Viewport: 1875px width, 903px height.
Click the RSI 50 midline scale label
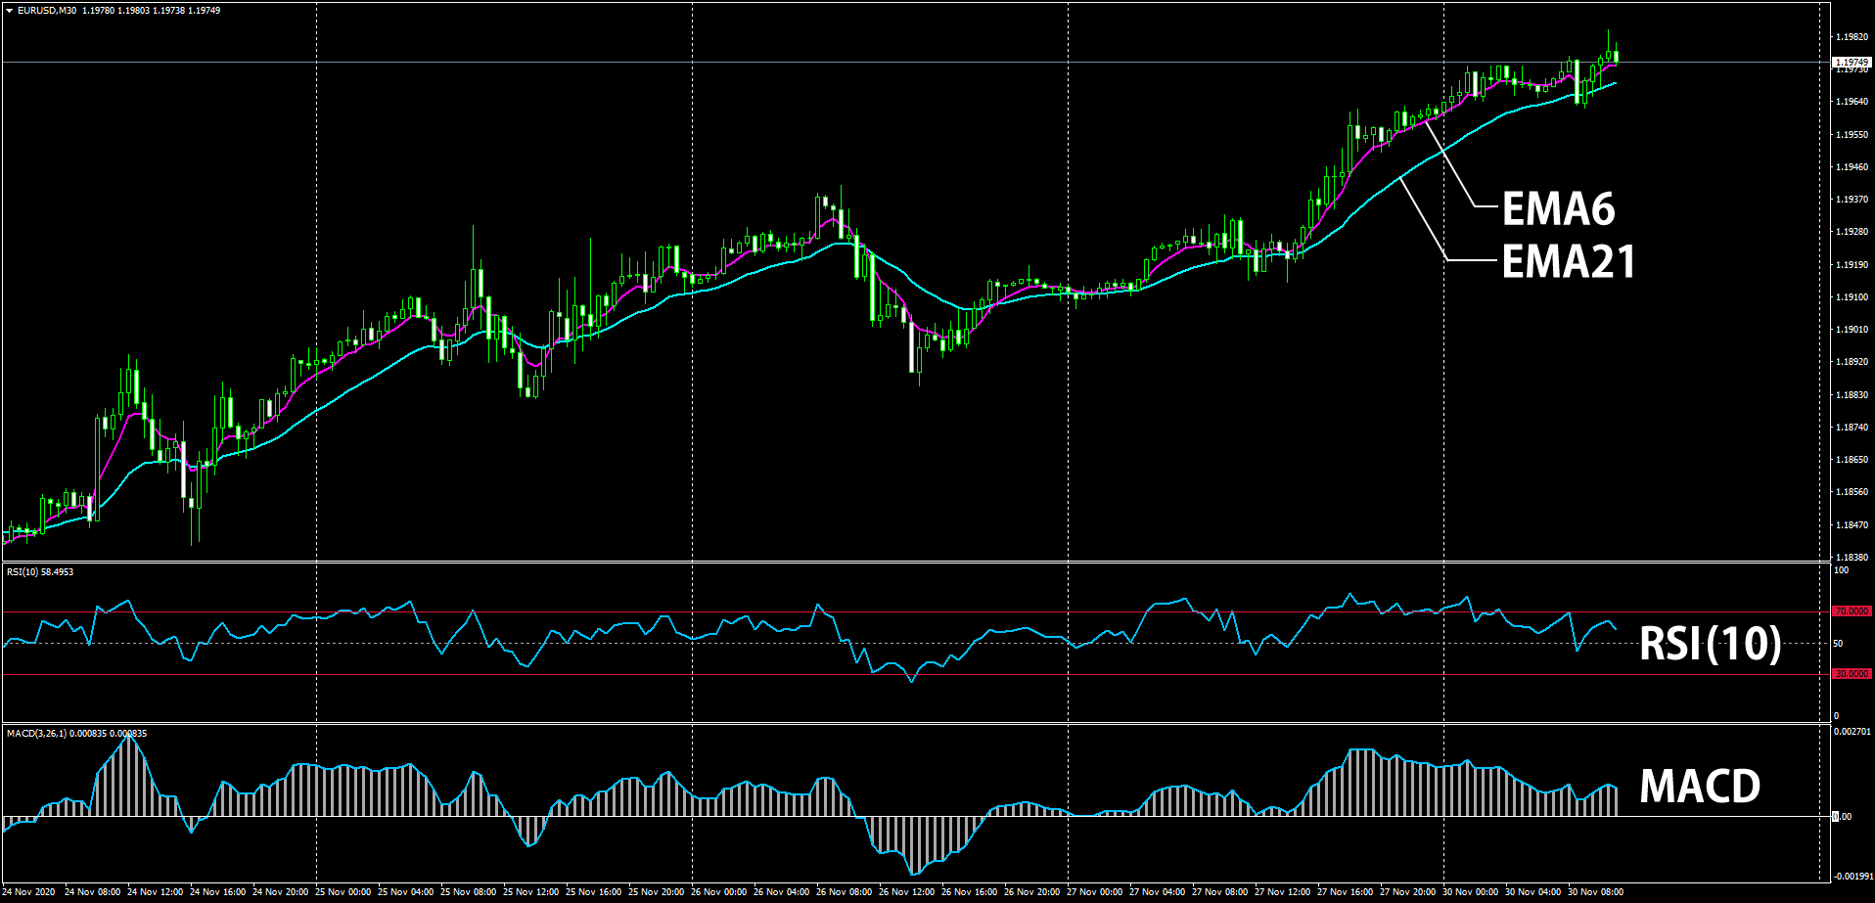coord(1839,643)
